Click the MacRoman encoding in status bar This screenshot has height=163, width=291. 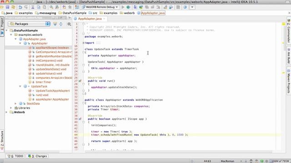[x=227, y=161]
